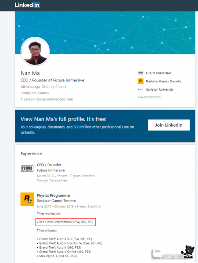Click 'Grand Theft Auto V (360, PS3)' entry

(x=59, y=247)
